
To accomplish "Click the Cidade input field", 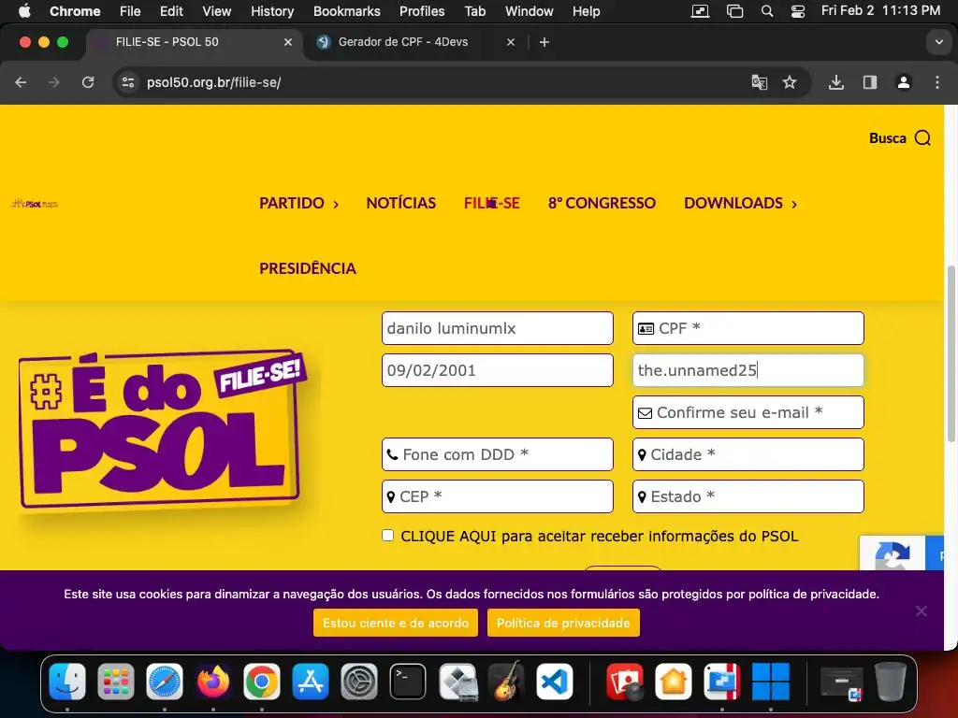I will [748, 454].
